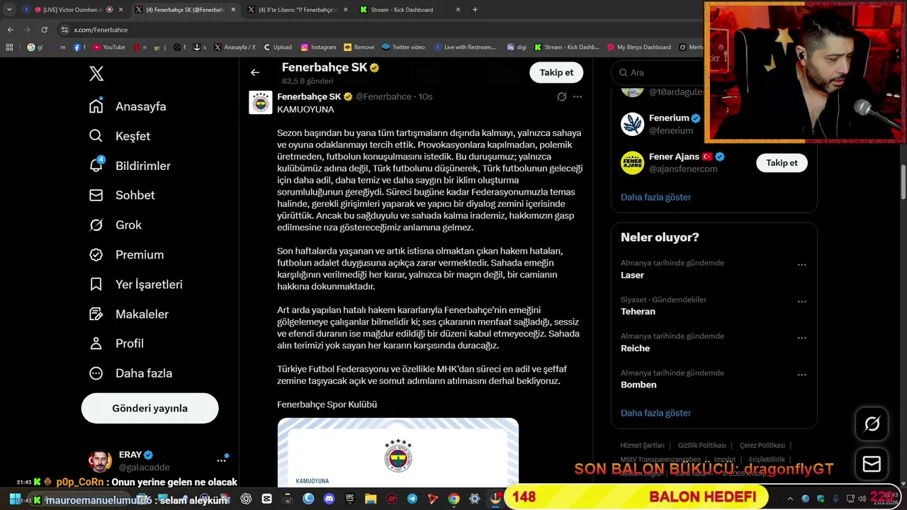The width and height of the screenshot is (907, 510).
Task: Follow Fener Ajans with Takip et
Action: 782,163
